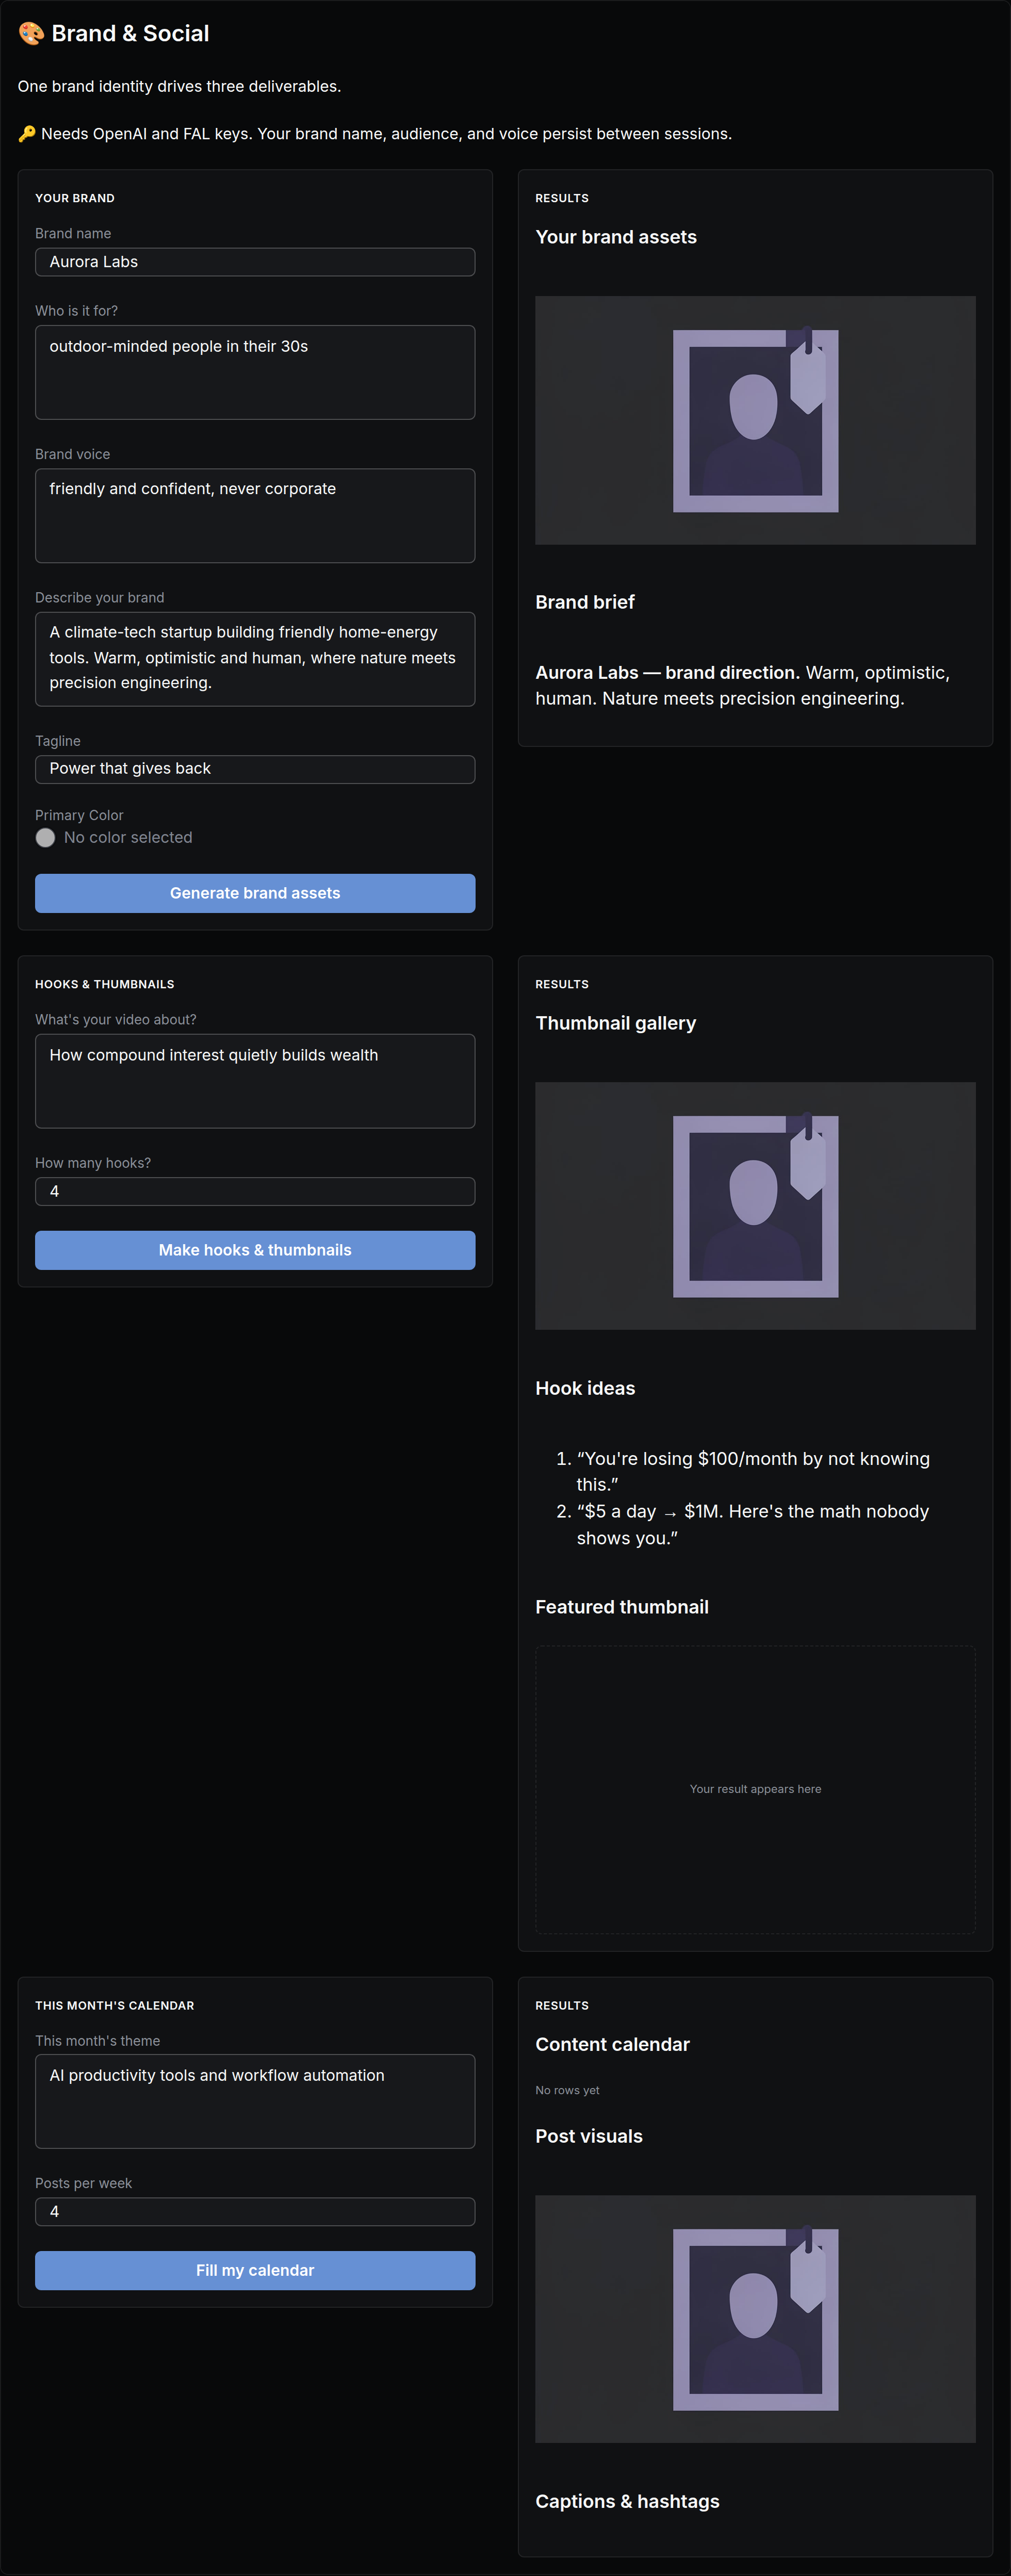
Task: Focus the Brand voice text area
Action: click(x=255, y=516)
